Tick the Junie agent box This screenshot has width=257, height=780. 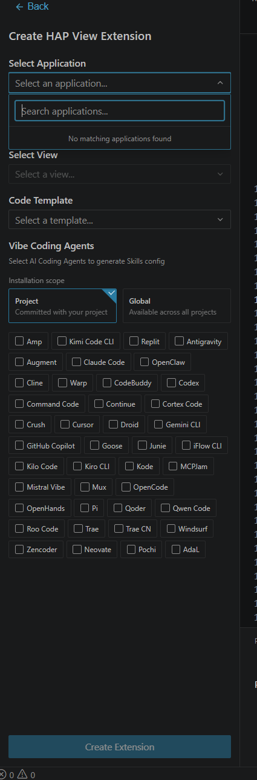tap(143, 445)
